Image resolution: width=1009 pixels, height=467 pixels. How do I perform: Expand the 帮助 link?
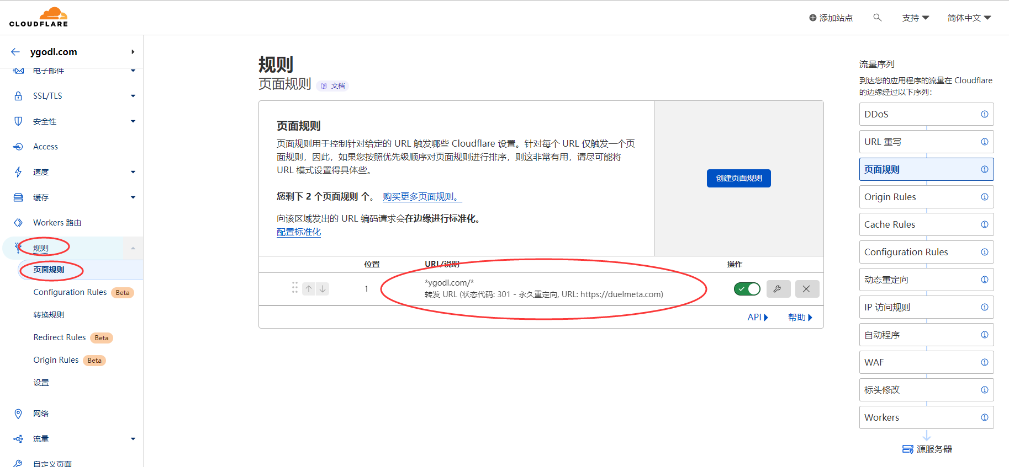[800, 318]
